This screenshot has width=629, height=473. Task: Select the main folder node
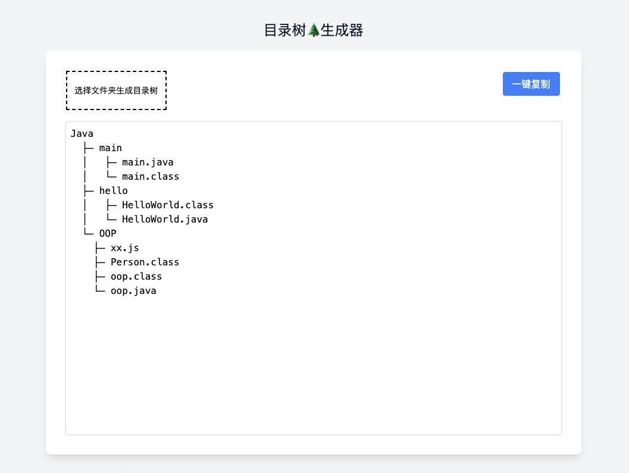(111, 148)
